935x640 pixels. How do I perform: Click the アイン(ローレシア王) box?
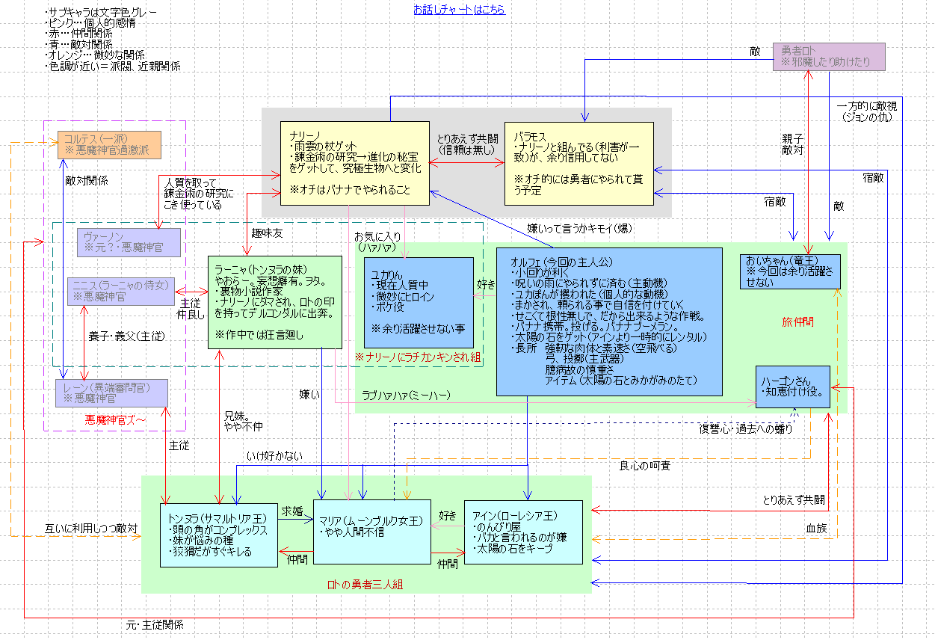523,532
